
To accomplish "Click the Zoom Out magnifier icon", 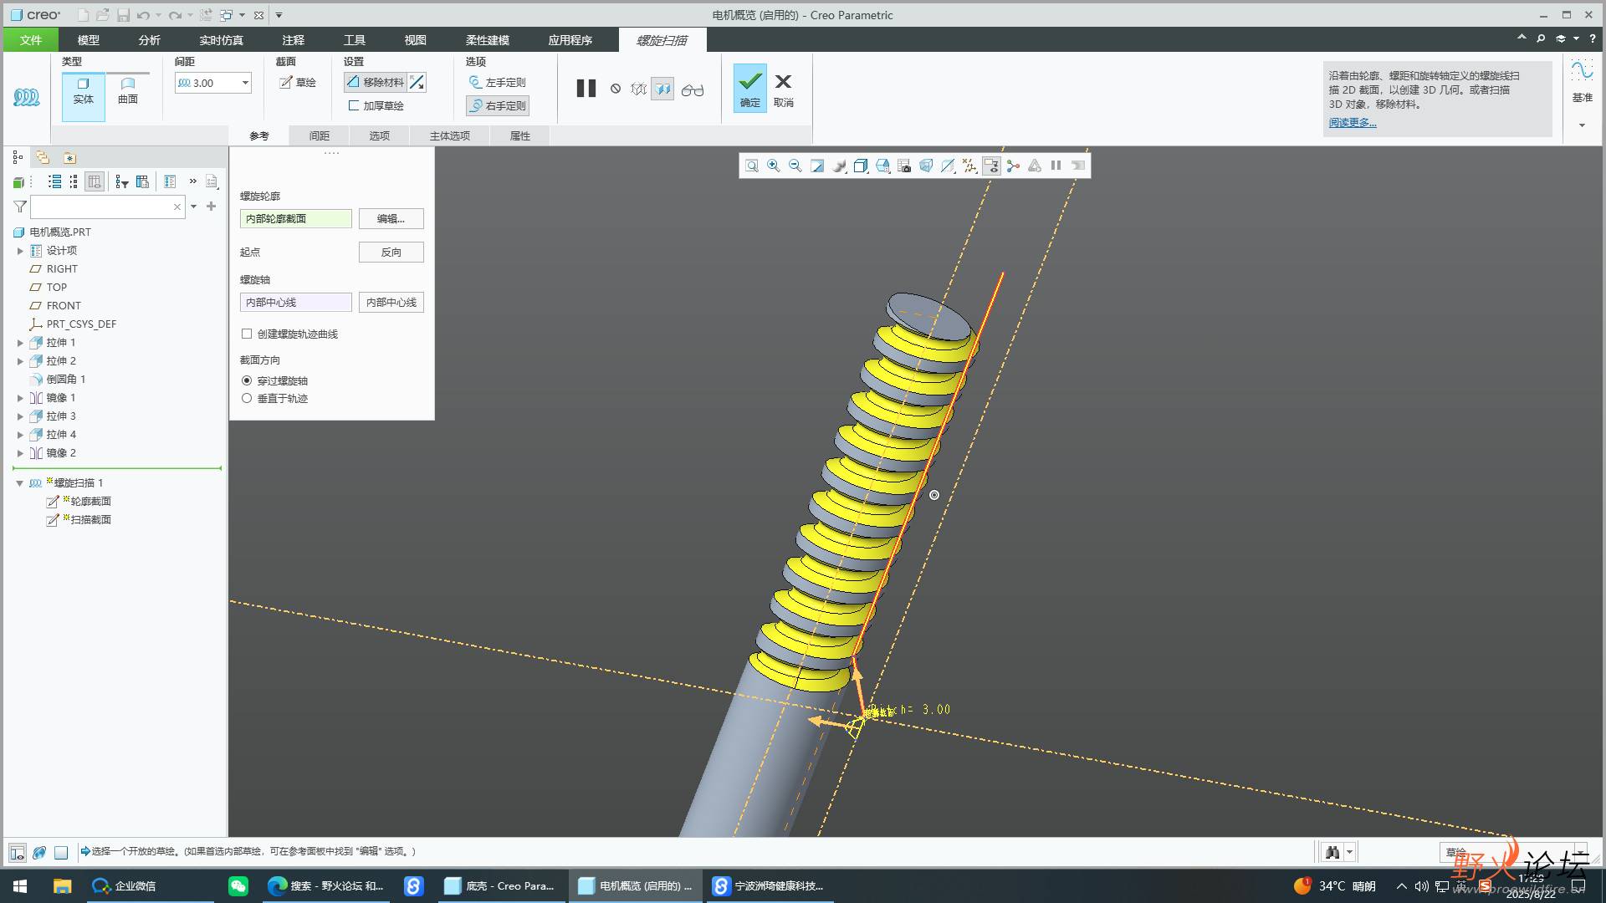I will [795, 166].
